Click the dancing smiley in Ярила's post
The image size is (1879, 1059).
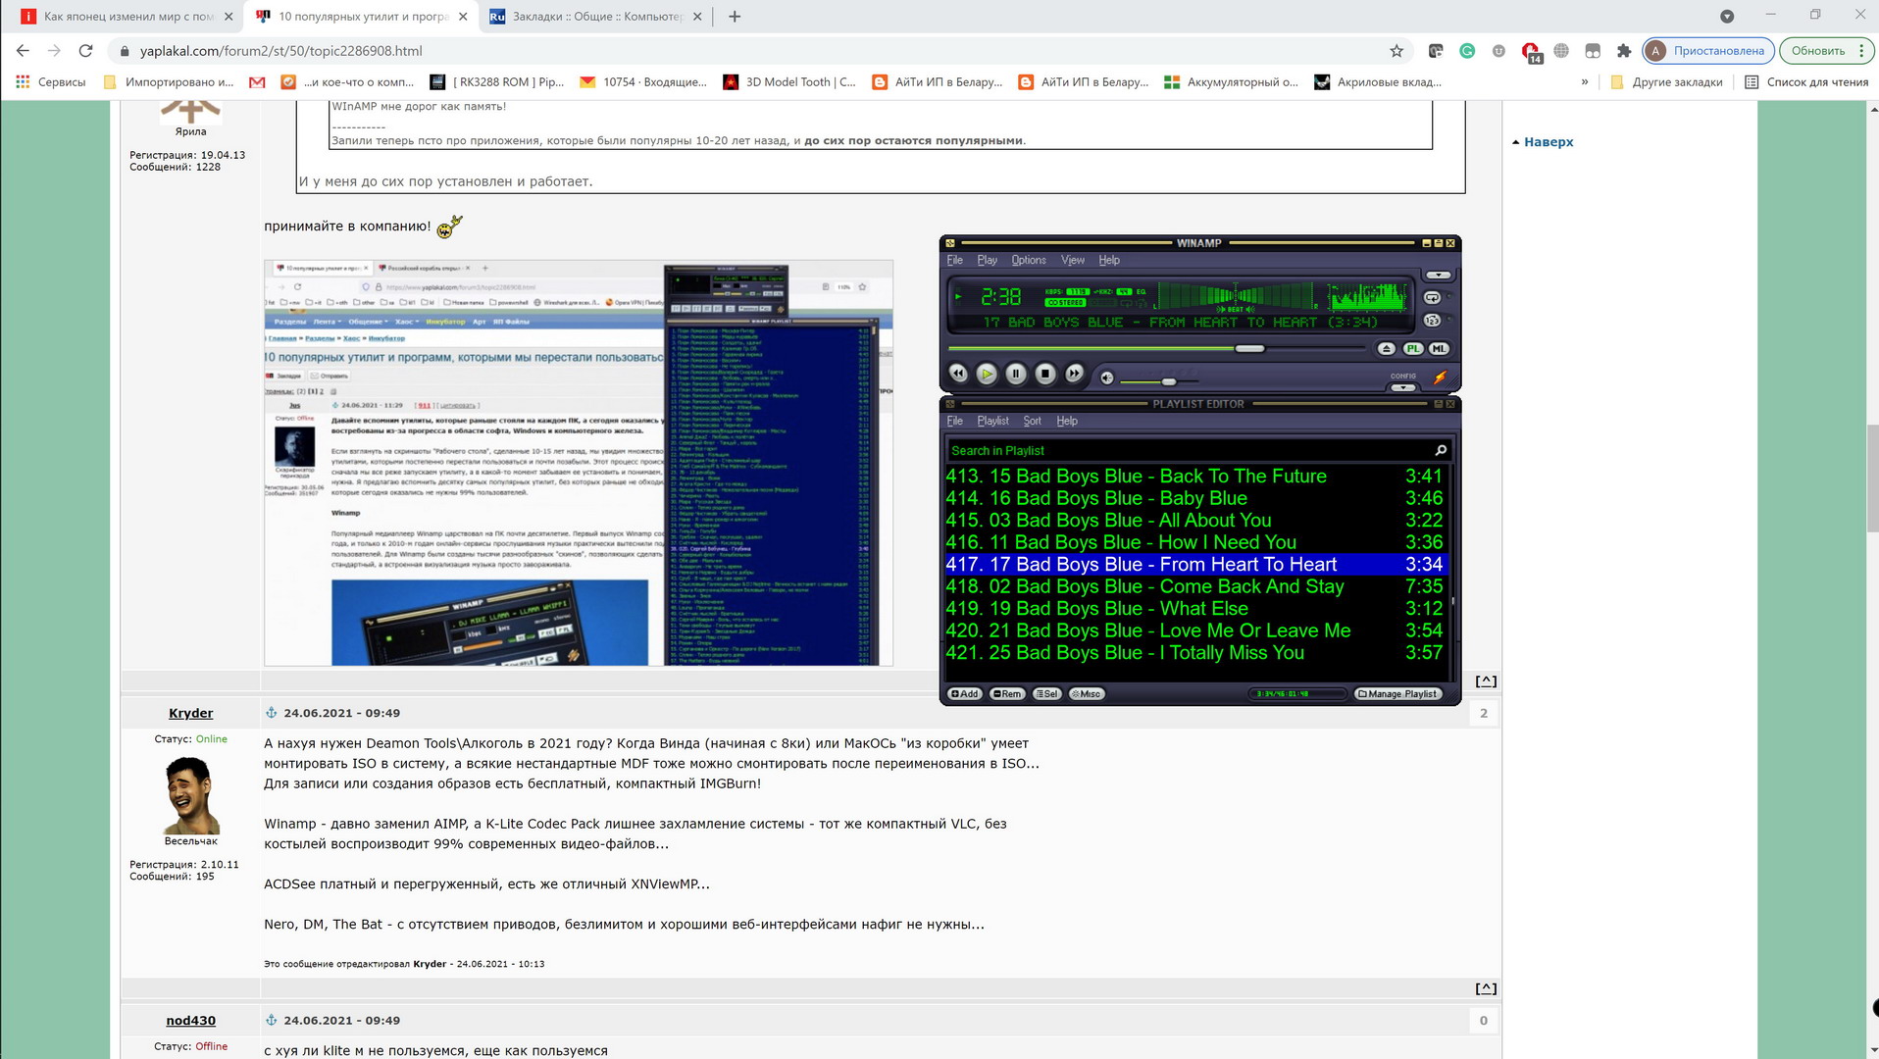[449, 227]
